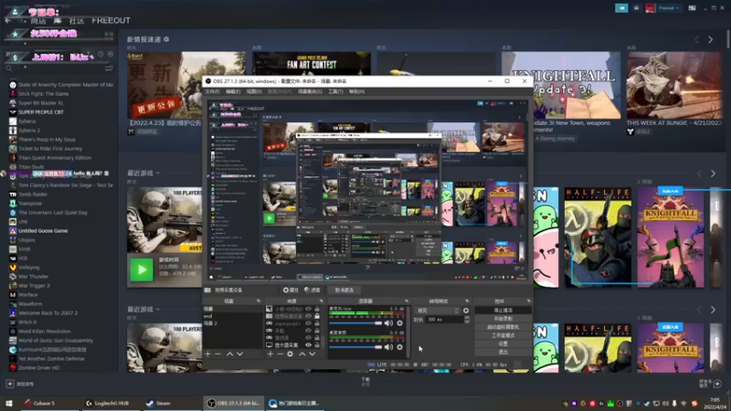Viewport: 731px width, 411px height.
Task: Open source properties gear below the sources list
Action: [x=291, y=354]
